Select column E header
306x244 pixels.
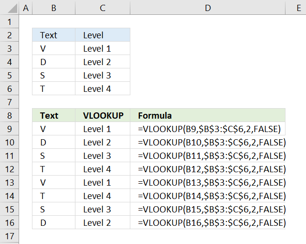(x=296, y=8)
